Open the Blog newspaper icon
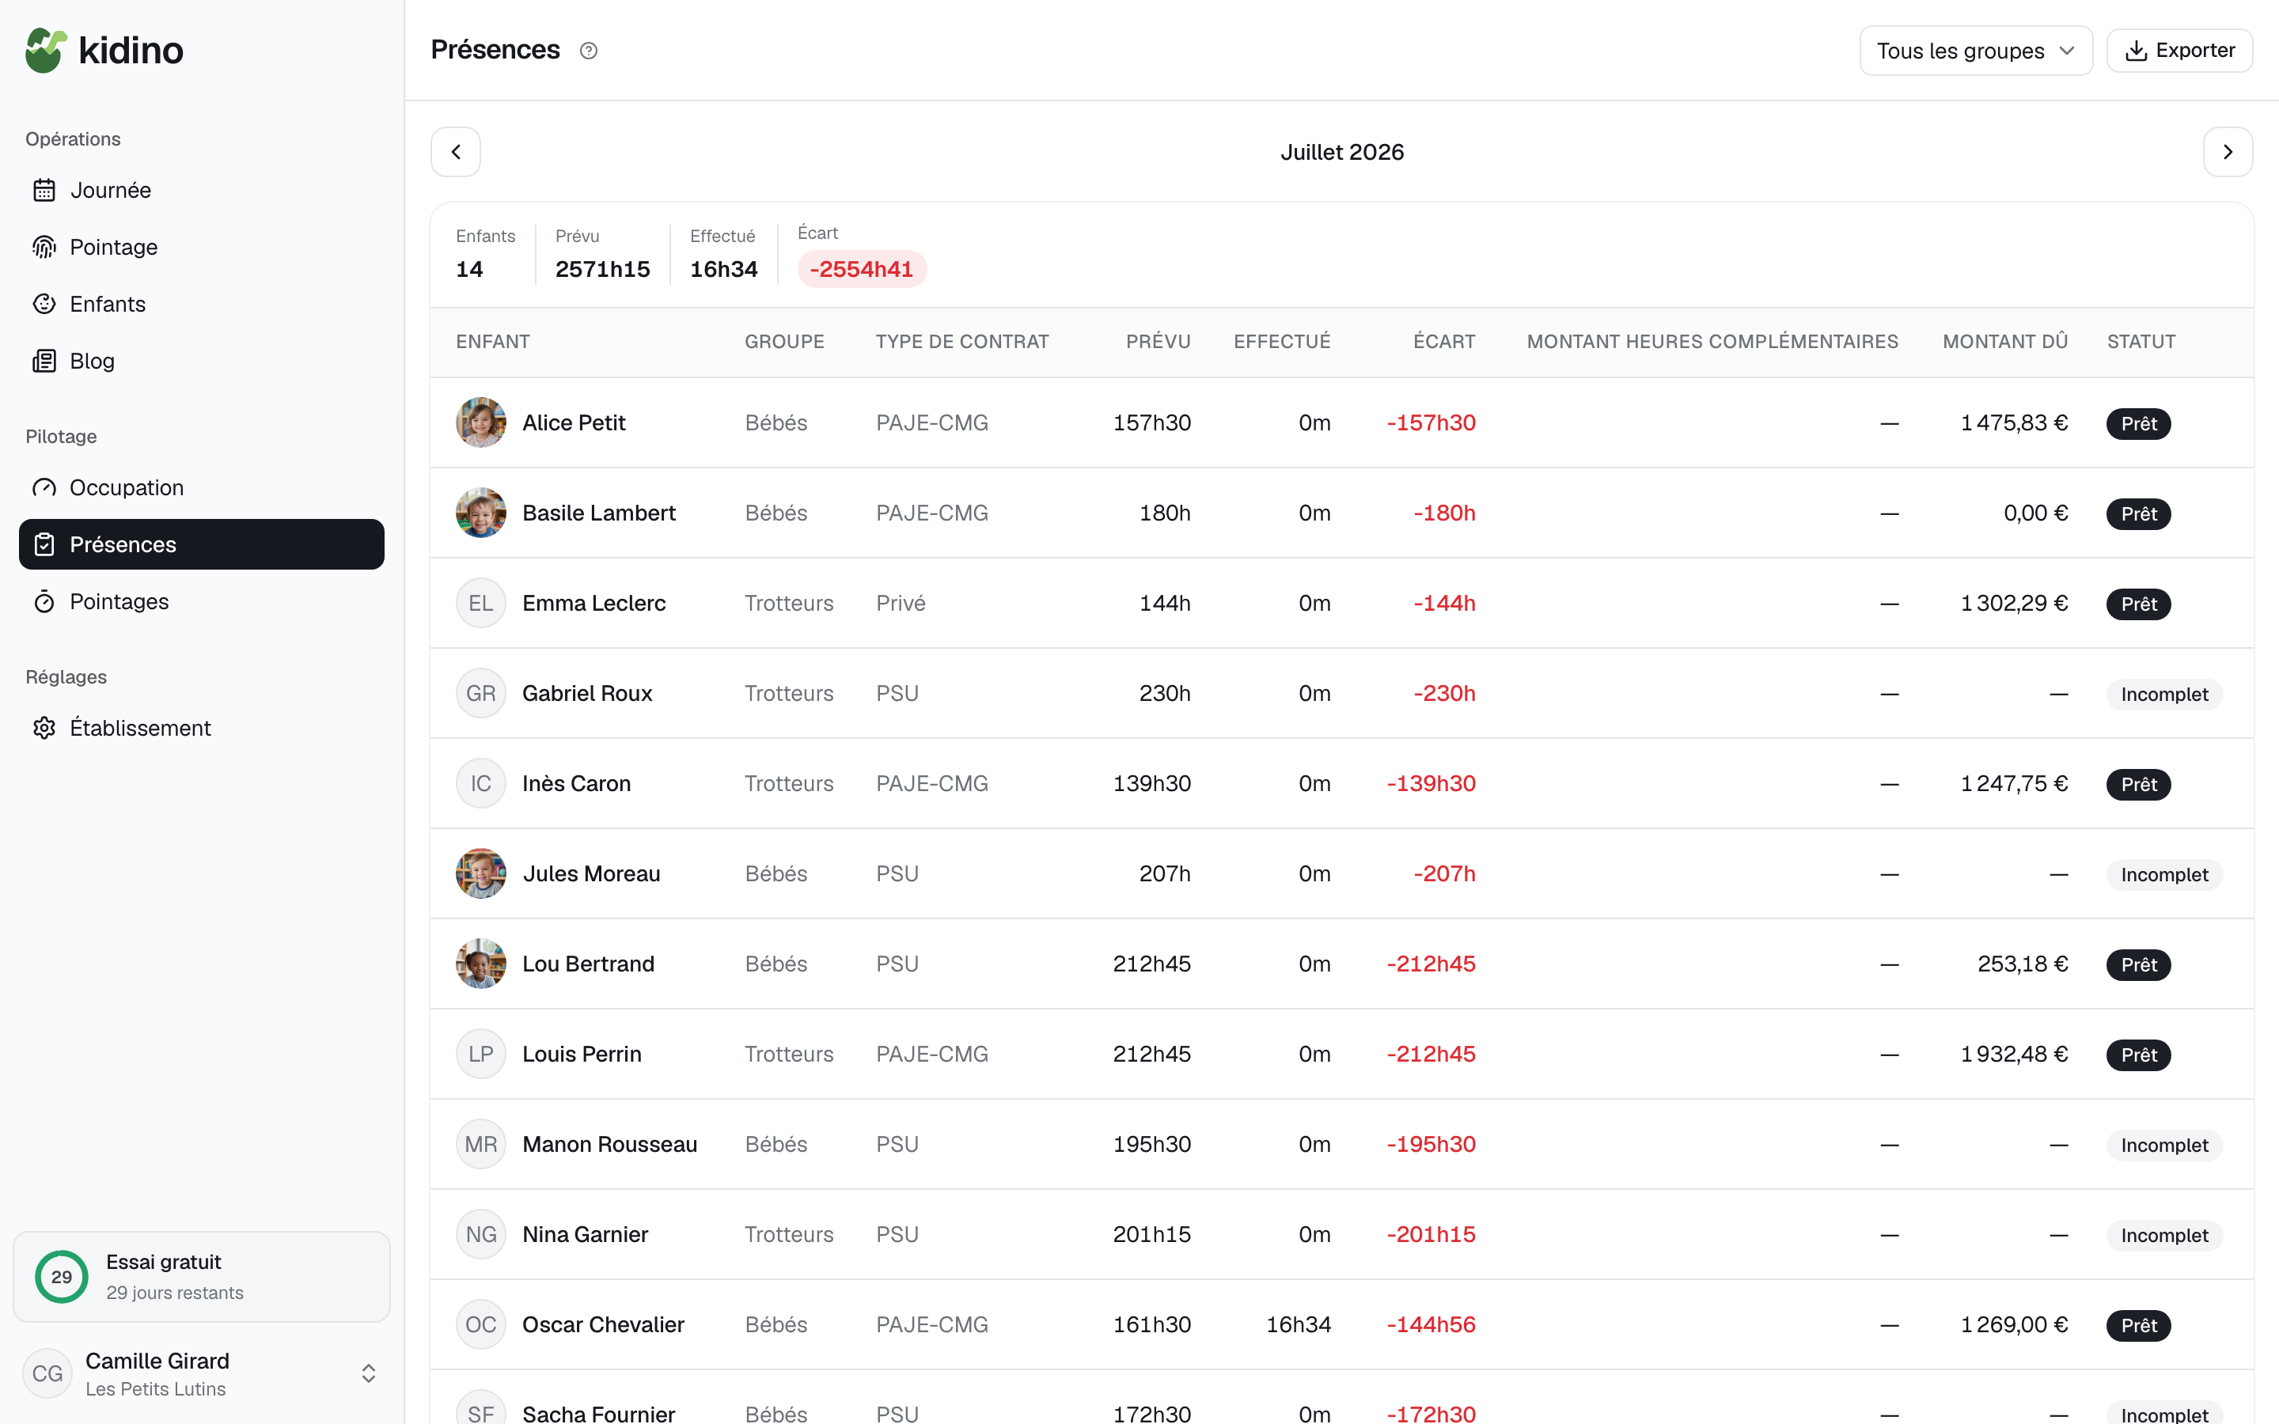The width and height of the screenshot is (2279, 1424). click(44, 361)
